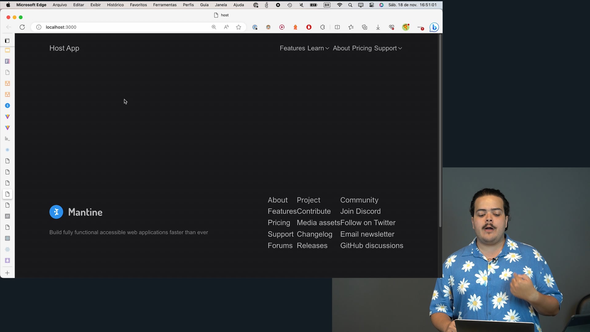Open the downloads arrow icon
Screen dimensions: 590x332
coord(378,27)
